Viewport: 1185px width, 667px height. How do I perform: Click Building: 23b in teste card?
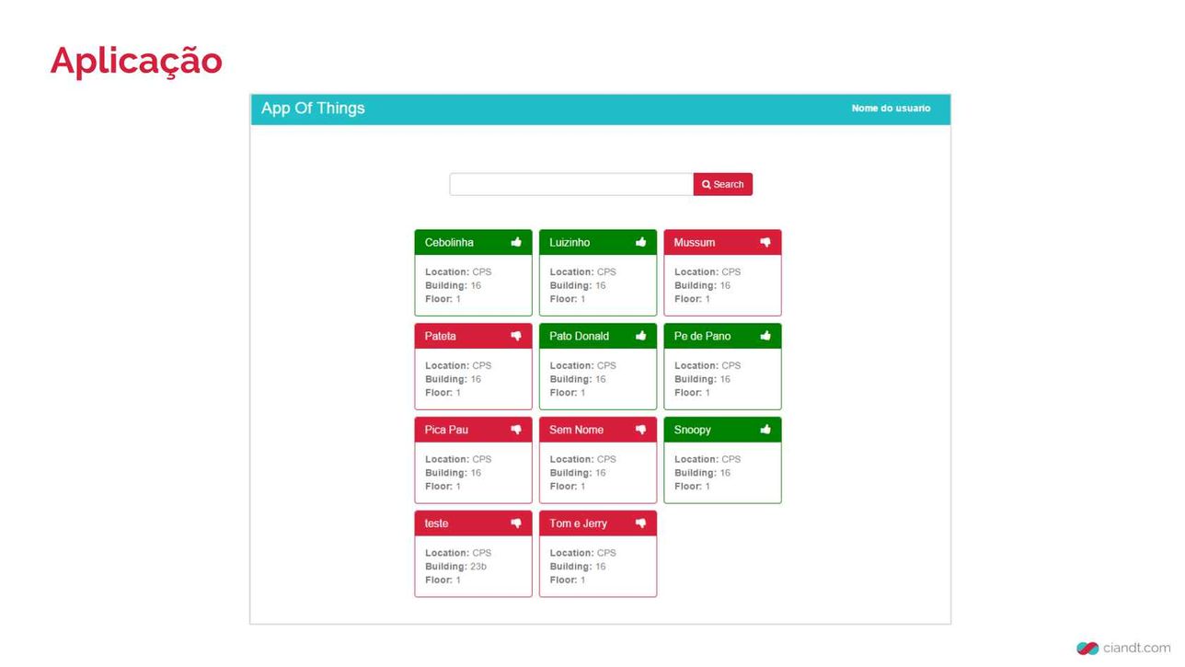coord(455,567)
